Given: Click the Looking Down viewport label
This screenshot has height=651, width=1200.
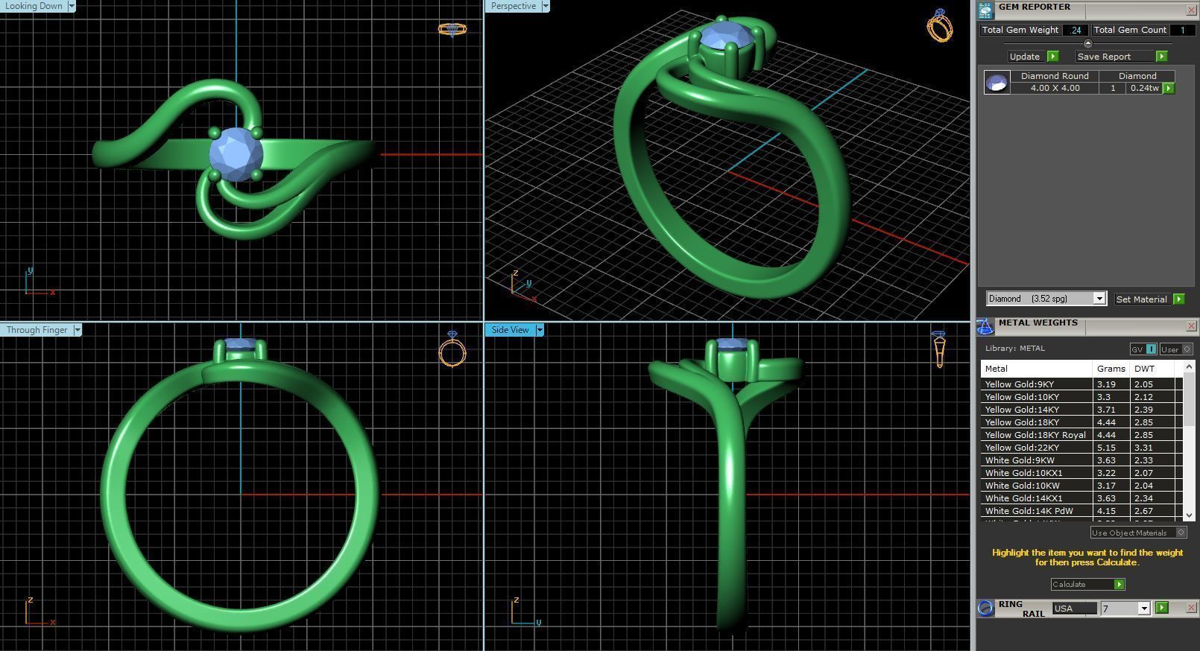Looking at the screenshot, I should click(34, 6).
